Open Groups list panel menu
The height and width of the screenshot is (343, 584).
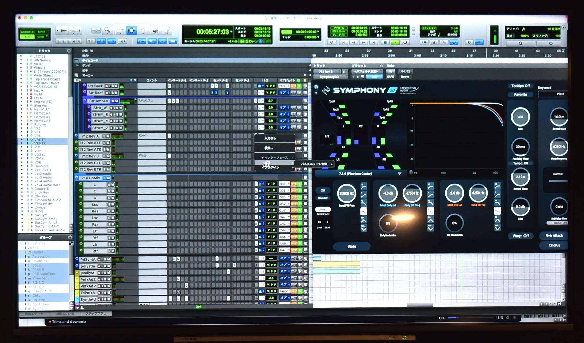pyautogui.click(x=70, y=237)
